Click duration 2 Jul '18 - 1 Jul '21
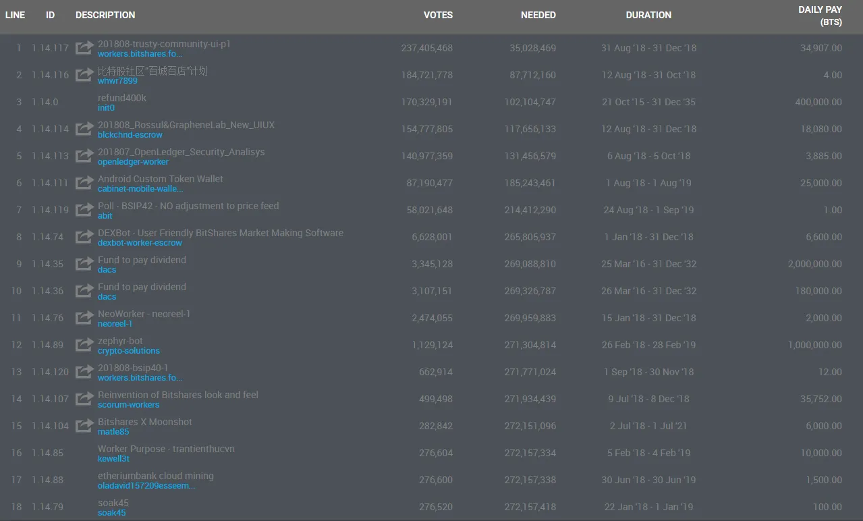 [x=649, y=426]
